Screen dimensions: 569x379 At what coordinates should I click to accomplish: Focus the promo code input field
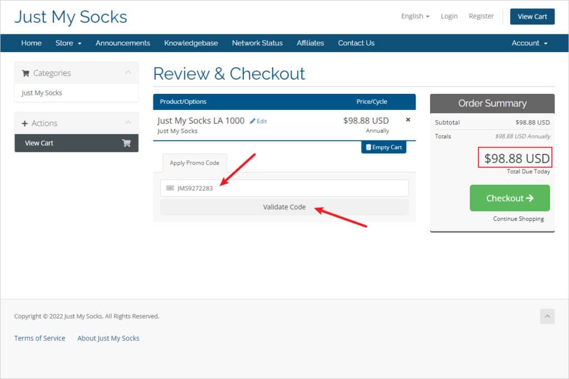click(289, 188)
